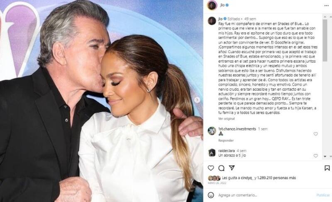Share post with paper plane icon
The height and width of the screenshot is (202, 332).
coord(232,168)
